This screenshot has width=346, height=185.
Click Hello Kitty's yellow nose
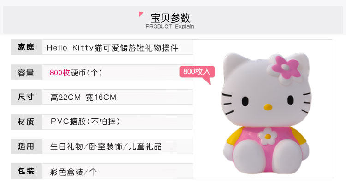(x=268, y=107)
